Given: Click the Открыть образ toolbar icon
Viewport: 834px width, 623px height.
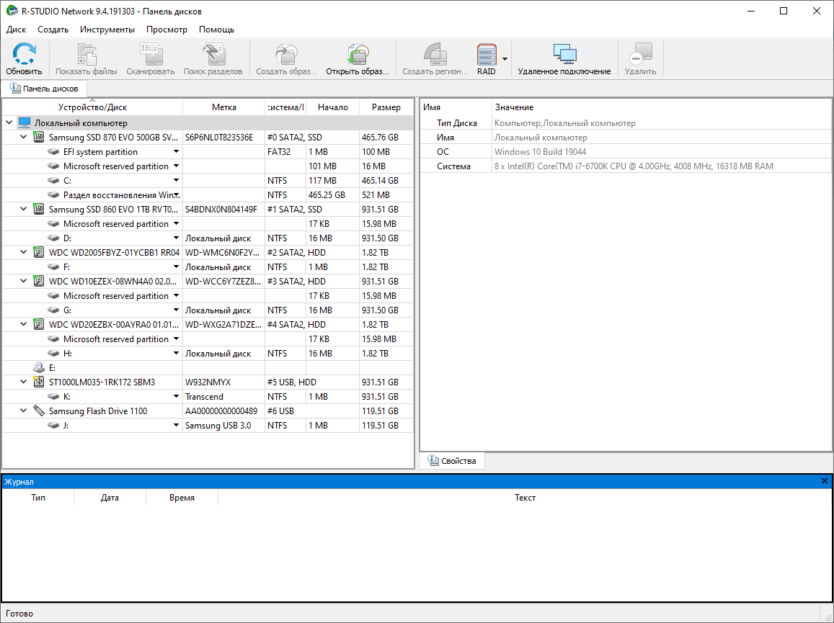Looking at the screenshot, I should [x=358, y=55].
